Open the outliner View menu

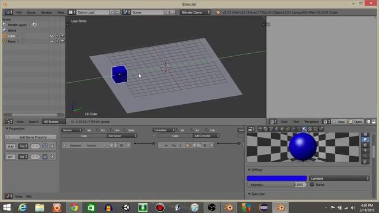pos(20,122)
